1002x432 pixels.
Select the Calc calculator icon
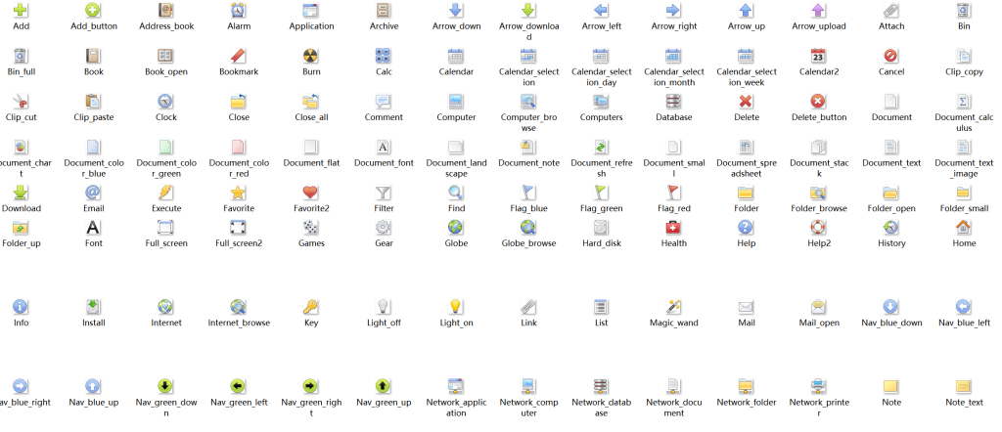(384, 56)
